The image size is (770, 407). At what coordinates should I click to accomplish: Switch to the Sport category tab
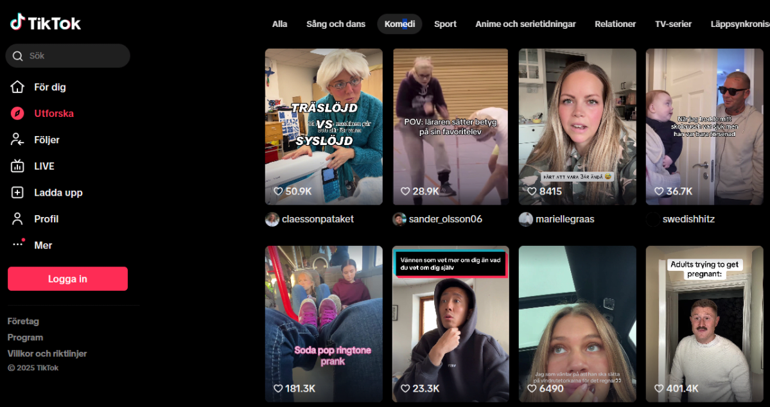pos(445,23)
